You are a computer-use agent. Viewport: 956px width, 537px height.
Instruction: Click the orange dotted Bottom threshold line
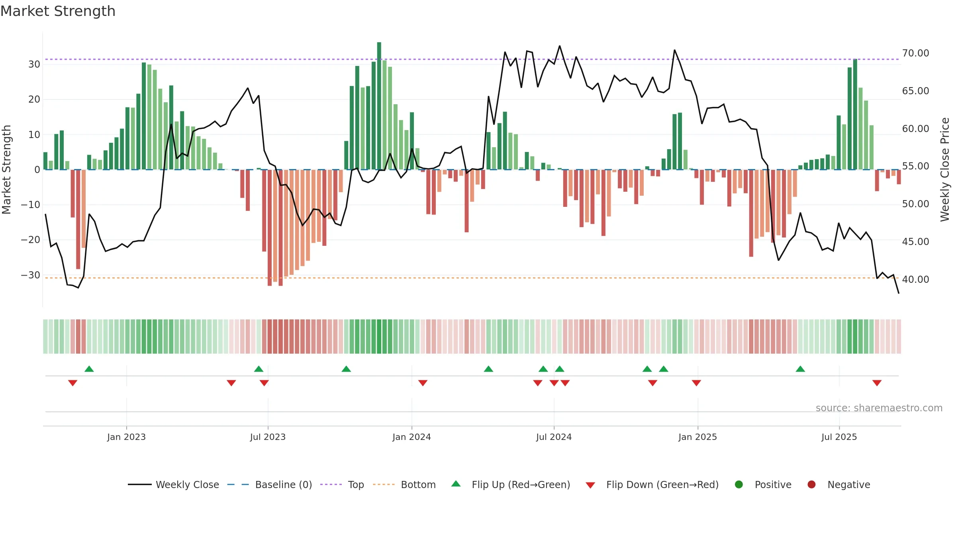(472, 278)
